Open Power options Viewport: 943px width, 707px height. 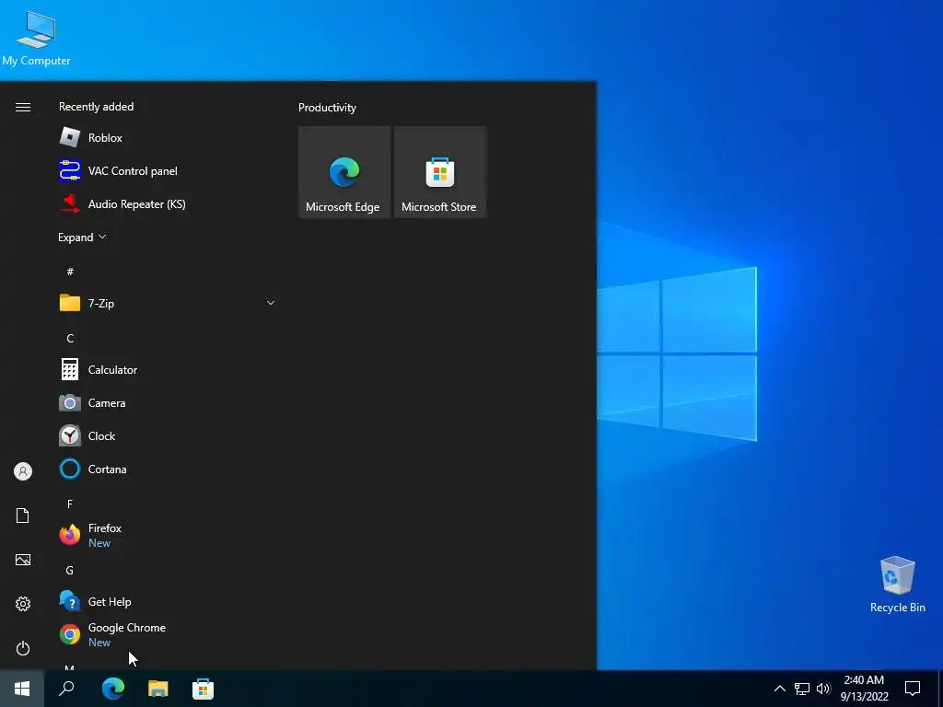23,648
